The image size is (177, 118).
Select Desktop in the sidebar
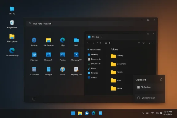[93, 55]
